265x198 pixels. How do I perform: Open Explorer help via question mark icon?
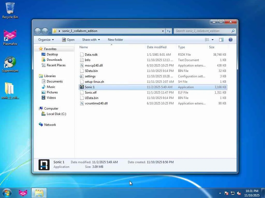pyautogui.click(x=230, y=40)
